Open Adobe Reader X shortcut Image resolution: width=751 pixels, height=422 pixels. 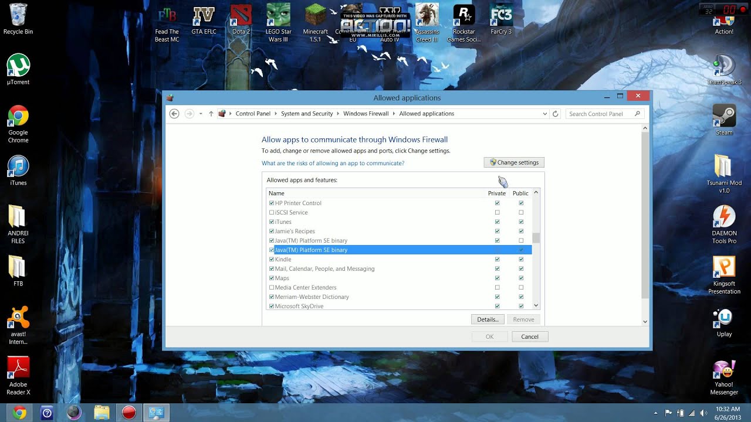tap(18, 376)
